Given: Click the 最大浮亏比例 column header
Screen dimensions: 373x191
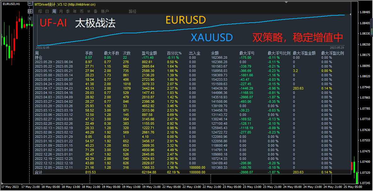Looking at the screenshot, I should (x=279, y=53).
